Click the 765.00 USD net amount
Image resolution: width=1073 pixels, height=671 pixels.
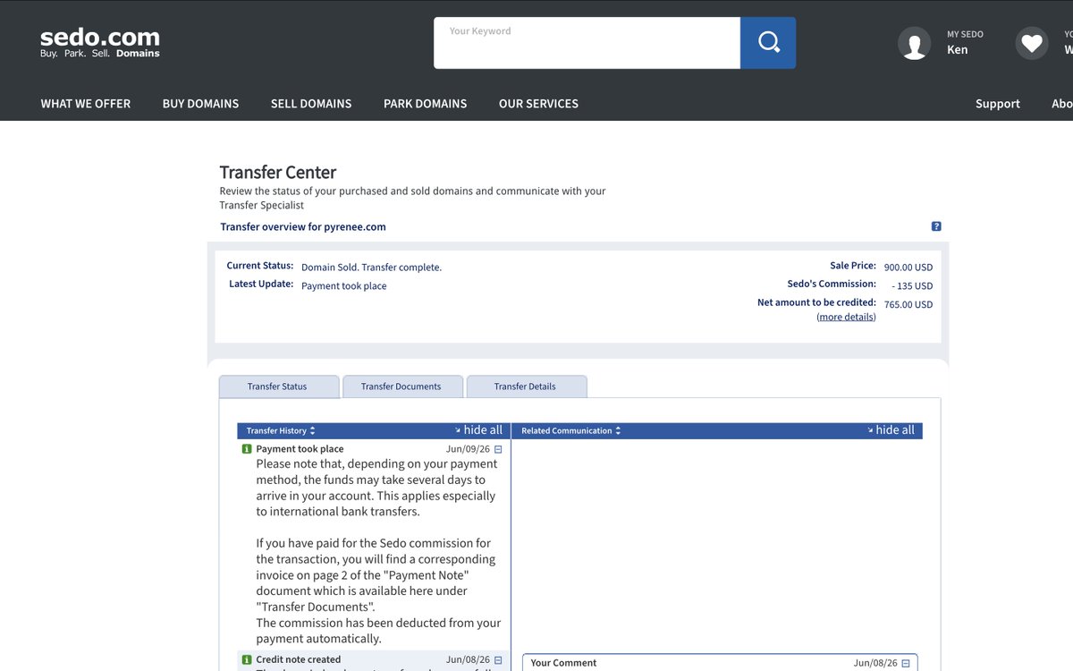[908, 305]
